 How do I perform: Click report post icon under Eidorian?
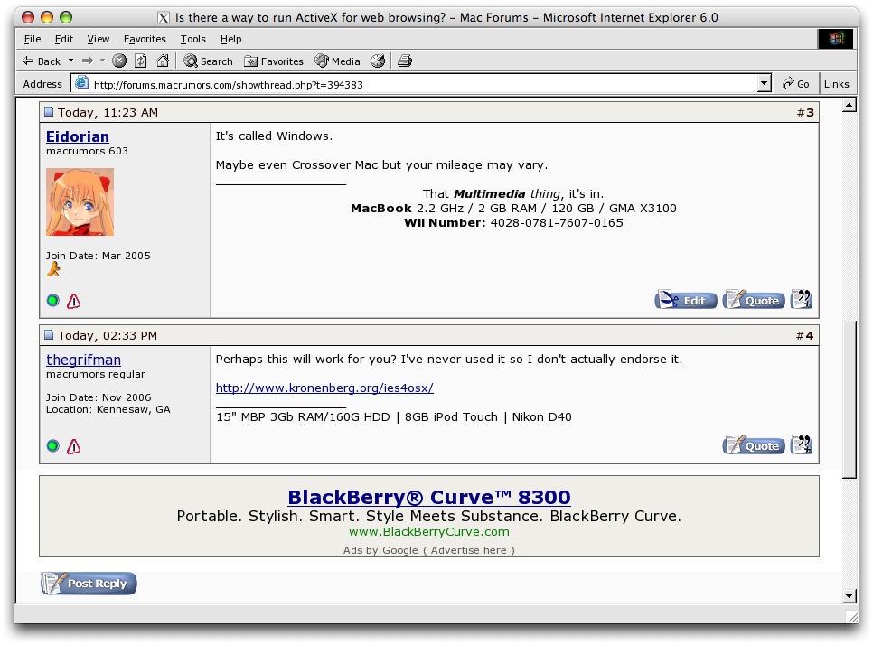coord(73,301)
